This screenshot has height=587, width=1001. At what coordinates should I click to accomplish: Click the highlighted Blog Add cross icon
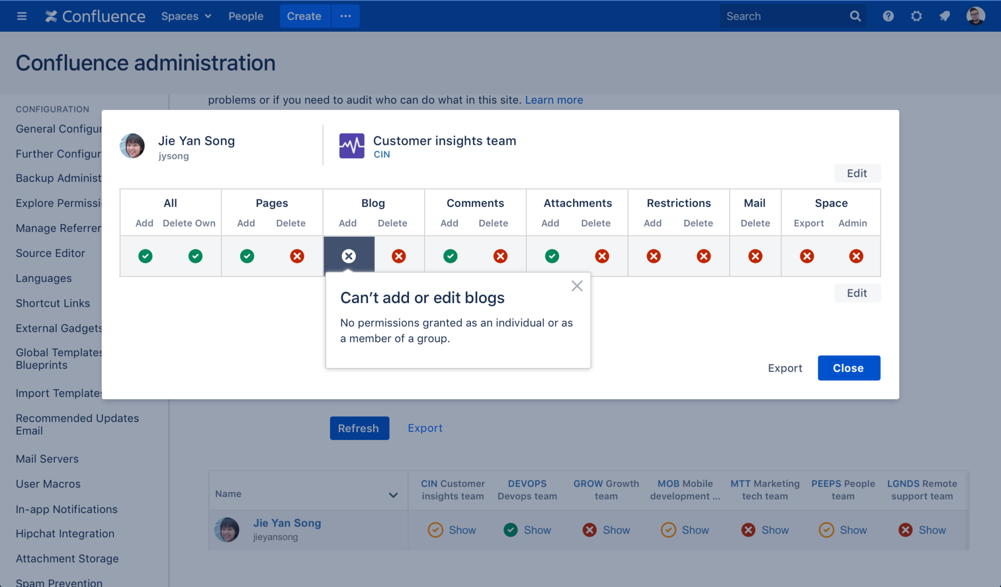coord(348,256)
